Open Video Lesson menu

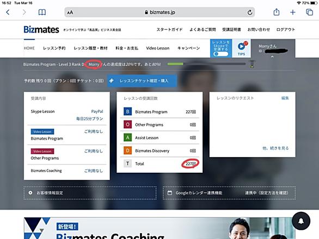[158, 48]
